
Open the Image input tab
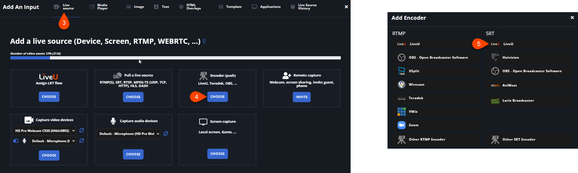135,7
